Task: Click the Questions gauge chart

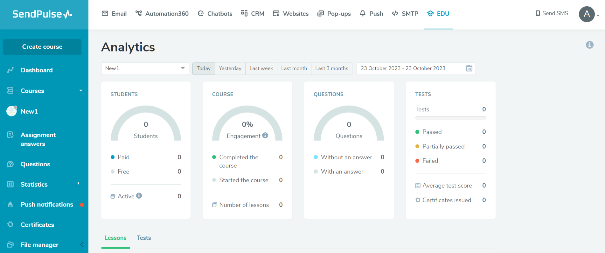Action: pos(349,123)
